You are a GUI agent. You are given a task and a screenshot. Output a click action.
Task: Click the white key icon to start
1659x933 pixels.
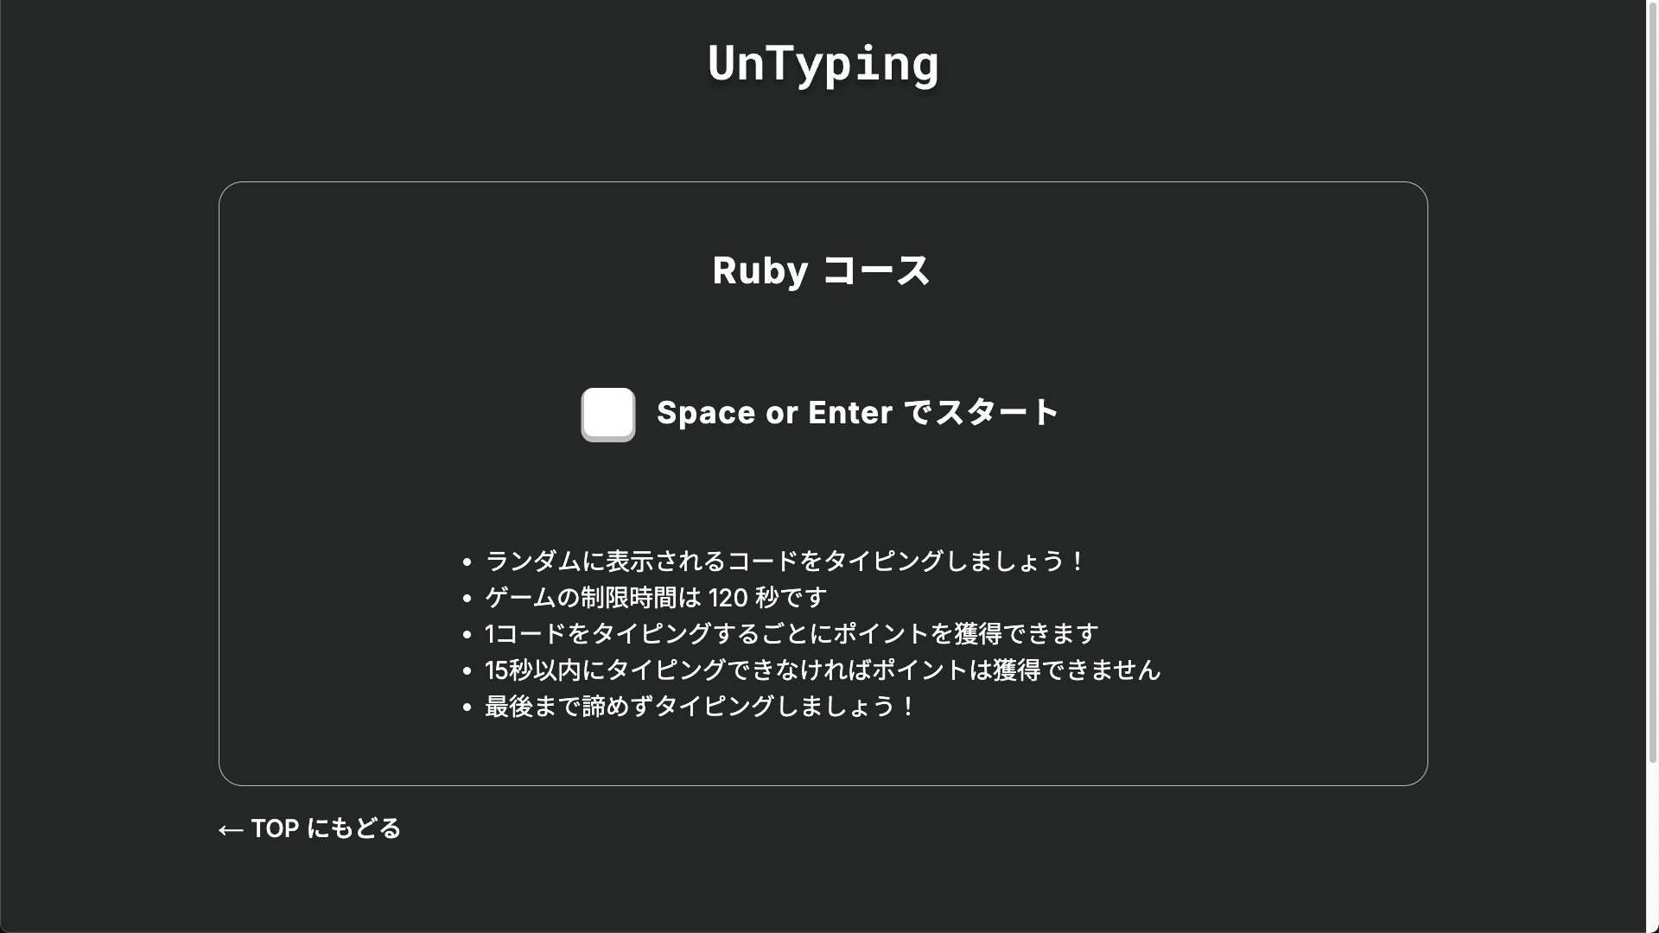tap(607, 414)
